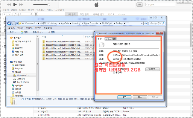This screenshot has height=118, width=193.
Task: Open 휴지통 in the navigation tree
Action: tap(16, 92)
